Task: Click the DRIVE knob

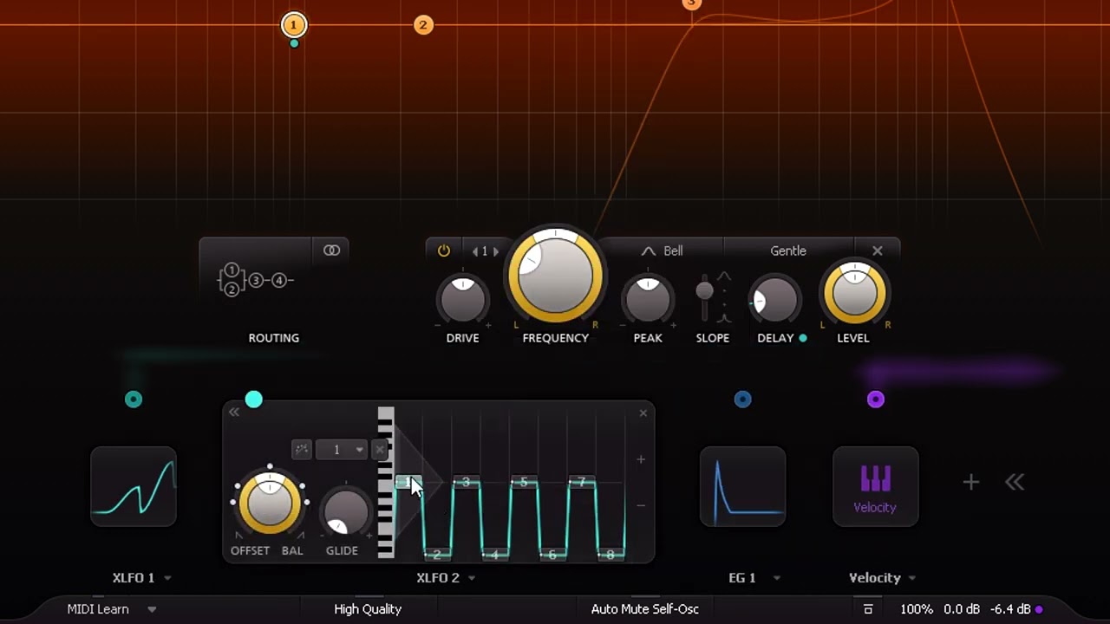Action: (463, 300)
